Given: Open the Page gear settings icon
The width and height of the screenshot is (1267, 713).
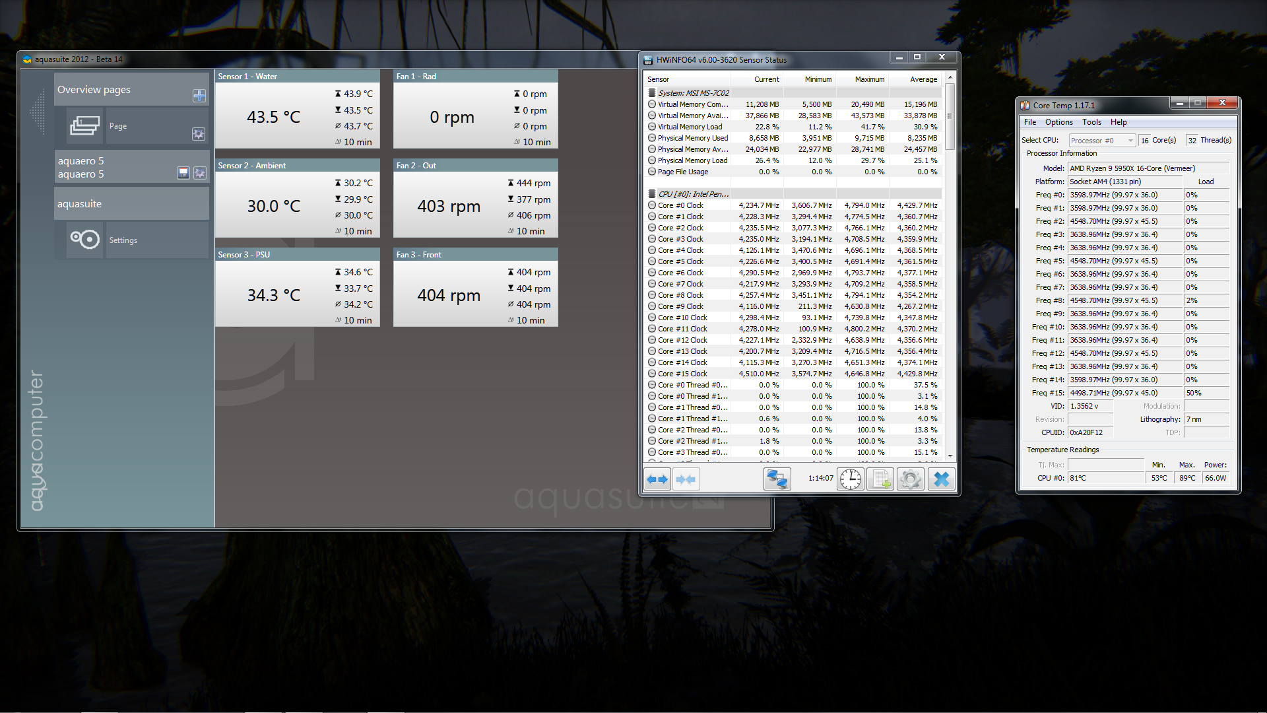Looking at the screenshot, I should (198, 134).
